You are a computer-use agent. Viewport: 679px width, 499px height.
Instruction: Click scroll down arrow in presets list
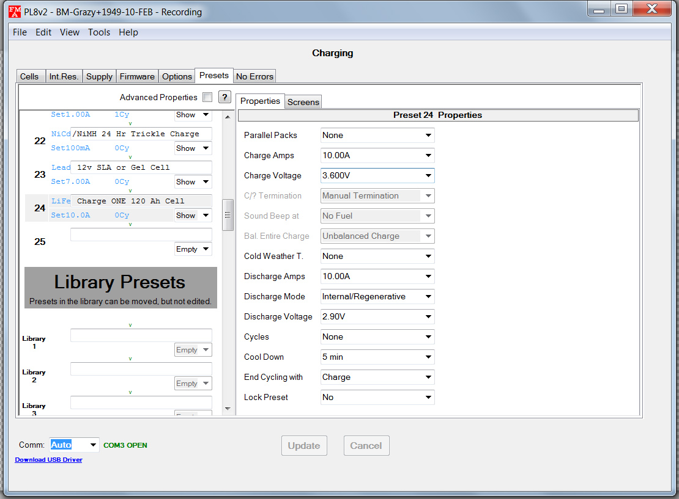(x=228, y=409)
